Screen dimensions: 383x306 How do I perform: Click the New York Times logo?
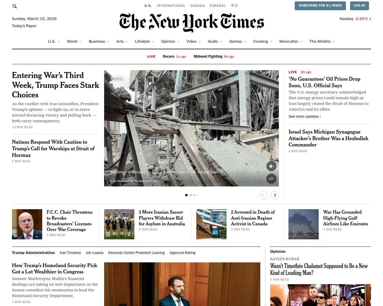click(x=191, y=22)
